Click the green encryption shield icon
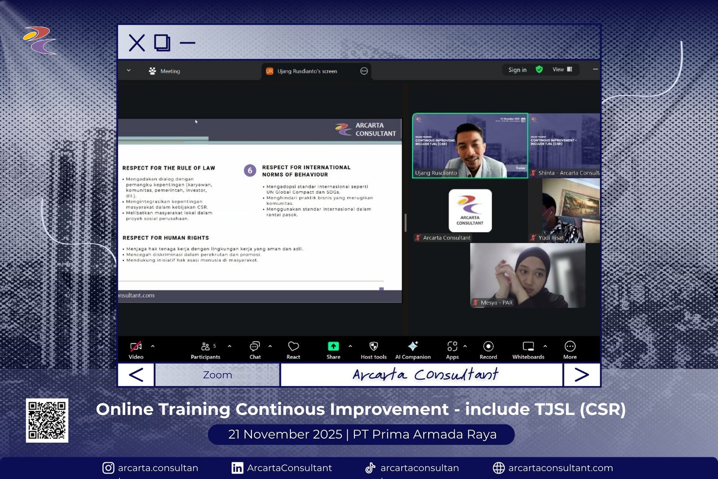The width and height of the screenshot is (718, 479). click(x=539, y=70)
